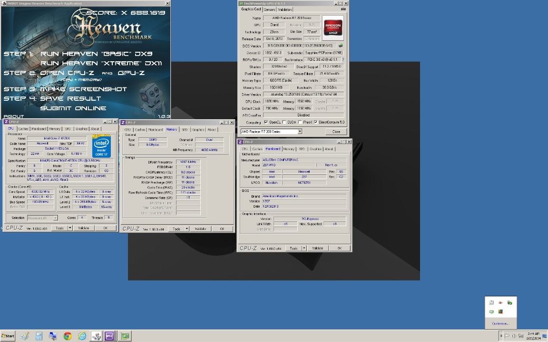Click the BIOS save chip icon in GPU-Z
The width and height of the screenshot is (548, 342).
pos(341,46)
